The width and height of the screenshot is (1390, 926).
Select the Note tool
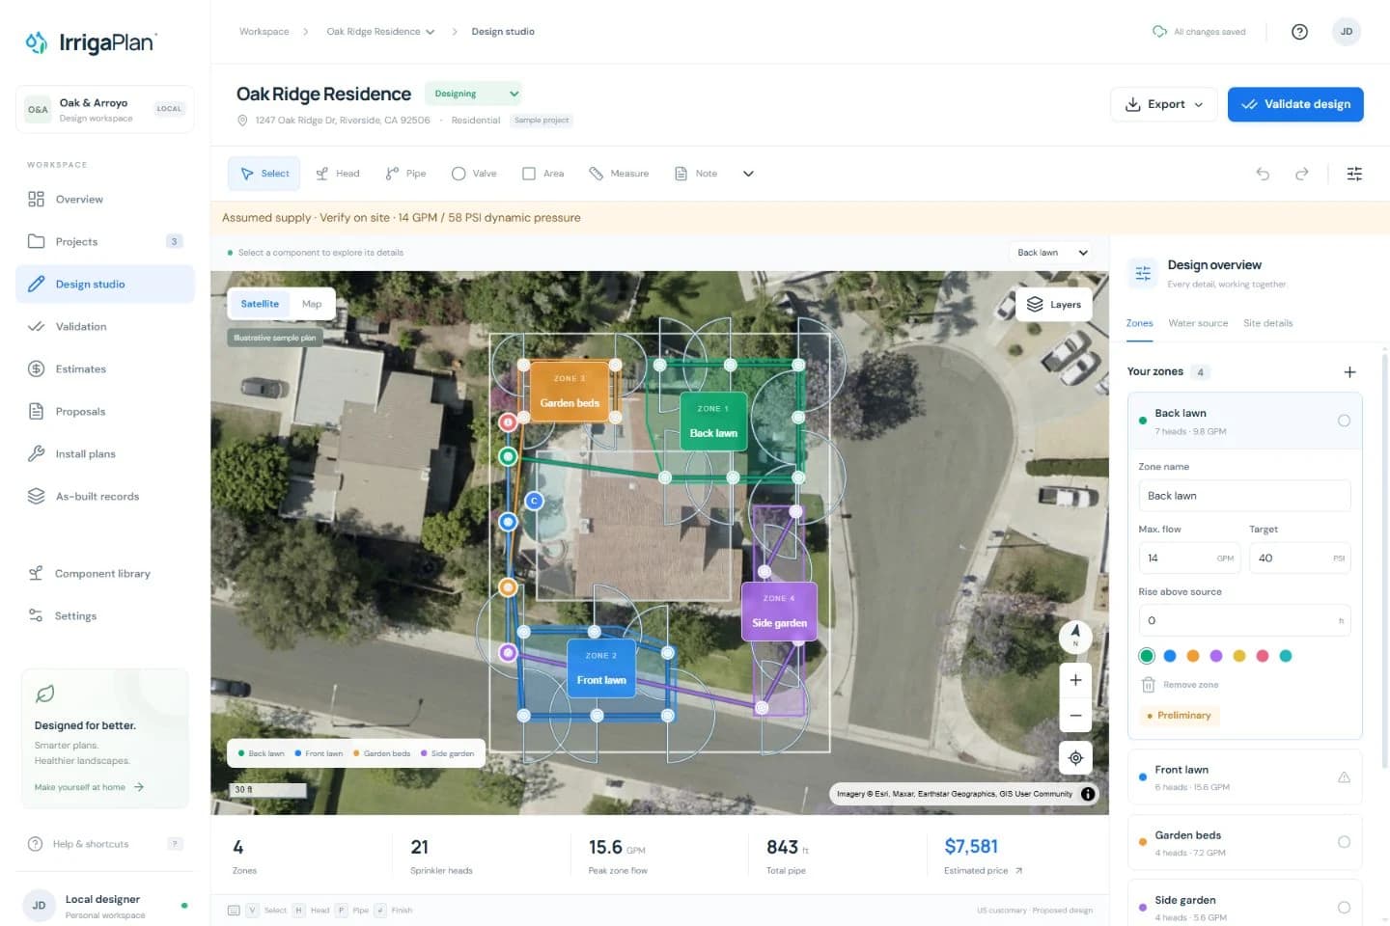point(696,174)
